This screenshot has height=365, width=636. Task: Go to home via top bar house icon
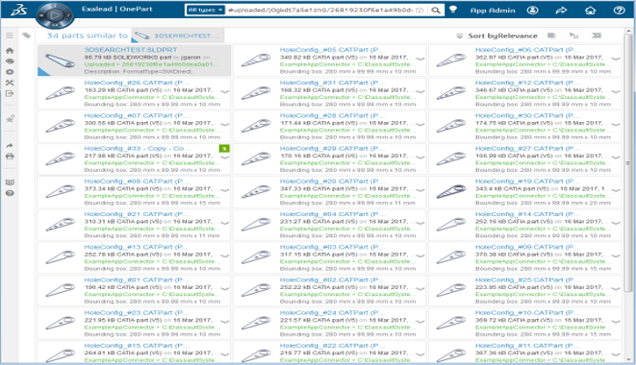590,11
